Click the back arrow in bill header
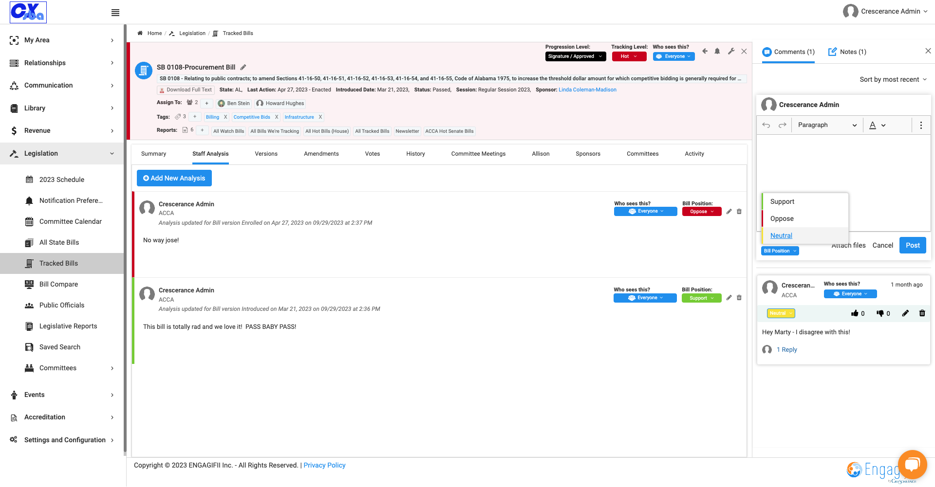Screen dimensions: 935x487 [705, 51]
